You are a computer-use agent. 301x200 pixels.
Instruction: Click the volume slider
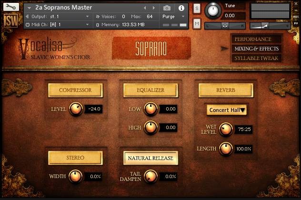click(270, 26)
